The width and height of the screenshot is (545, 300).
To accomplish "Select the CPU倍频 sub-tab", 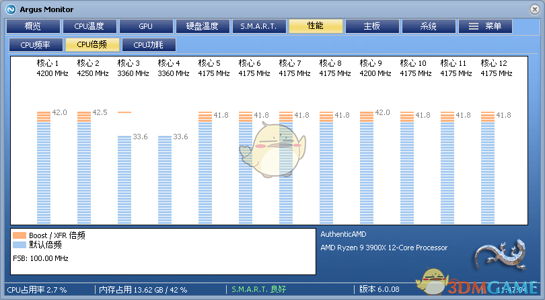I will pos(92,44).
